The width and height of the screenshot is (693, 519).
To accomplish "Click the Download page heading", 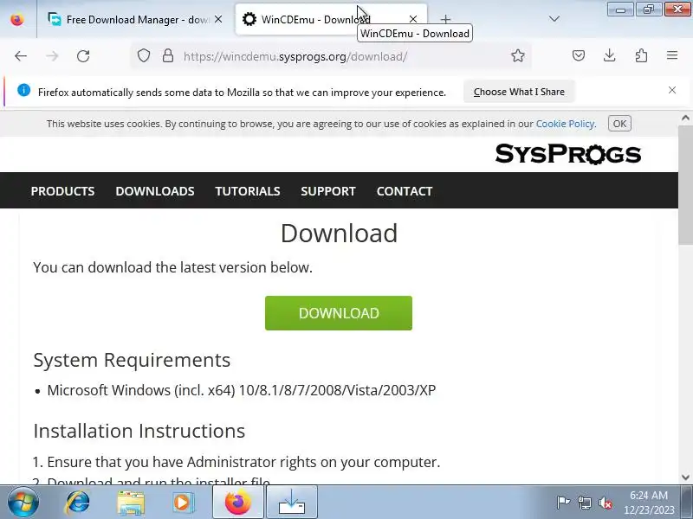I will pos(339,233).
